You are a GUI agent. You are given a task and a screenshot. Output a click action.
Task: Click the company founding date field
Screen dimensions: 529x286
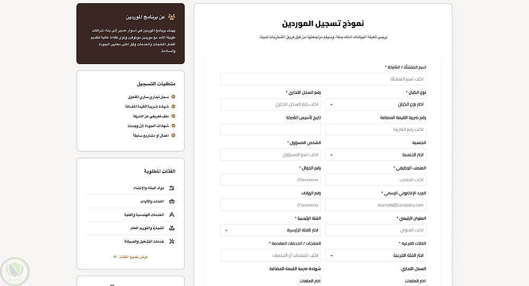[x=270, y=129]
